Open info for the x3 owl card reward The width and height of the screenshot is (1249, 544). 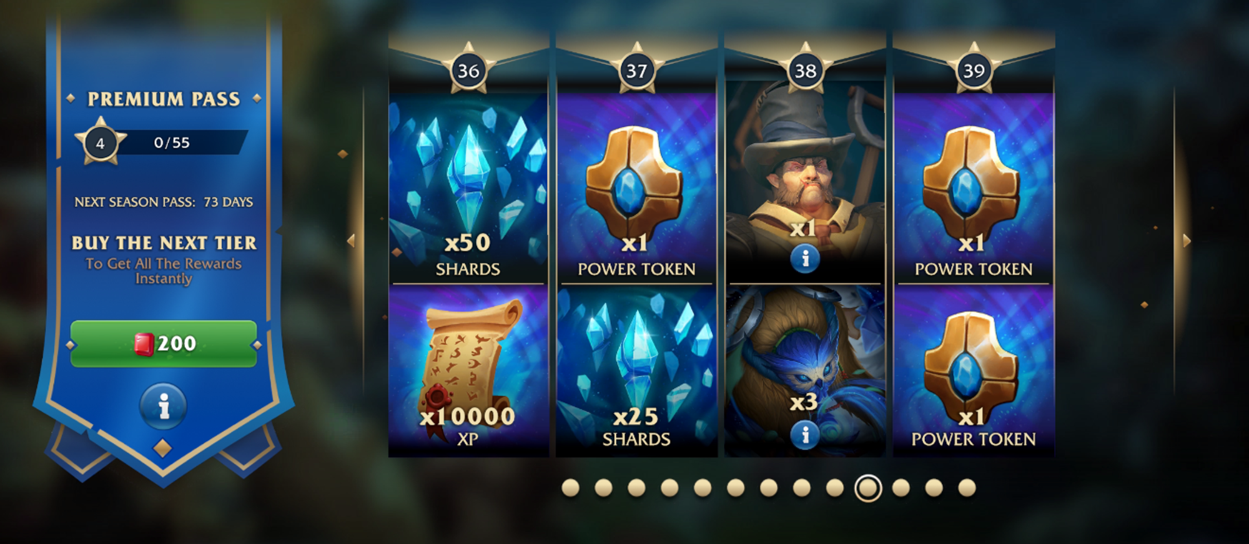point(805,434)
